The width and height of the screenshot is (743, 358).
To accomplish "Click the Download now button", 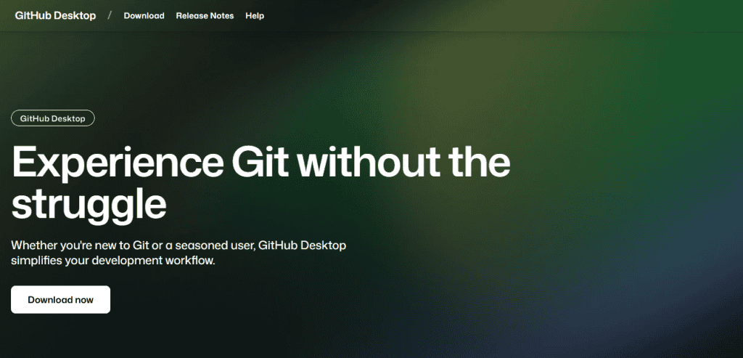I will pos(61,300).
